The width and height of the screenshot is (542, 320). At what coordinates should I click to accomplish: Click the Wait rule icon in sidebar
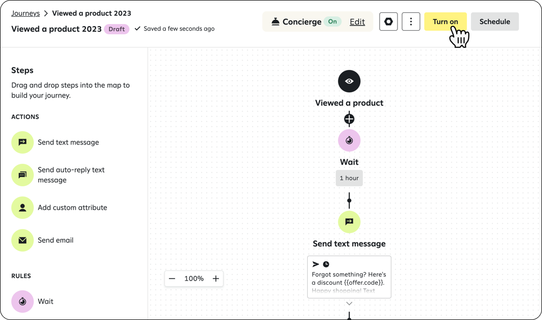click(22, 302)
